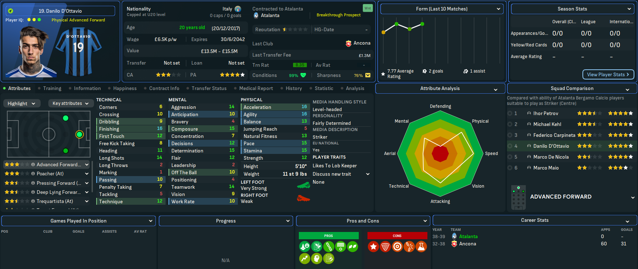Click the red star icon under Cons
This screenshot has height=269, width=638.
click(373, 247)
